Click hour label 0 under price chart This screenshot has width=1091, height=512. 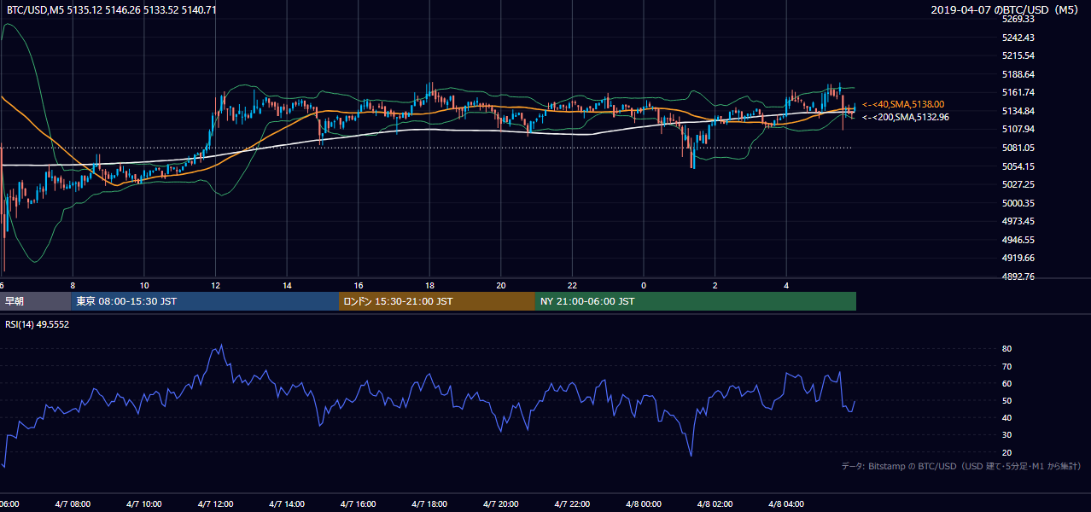[644, 285]
